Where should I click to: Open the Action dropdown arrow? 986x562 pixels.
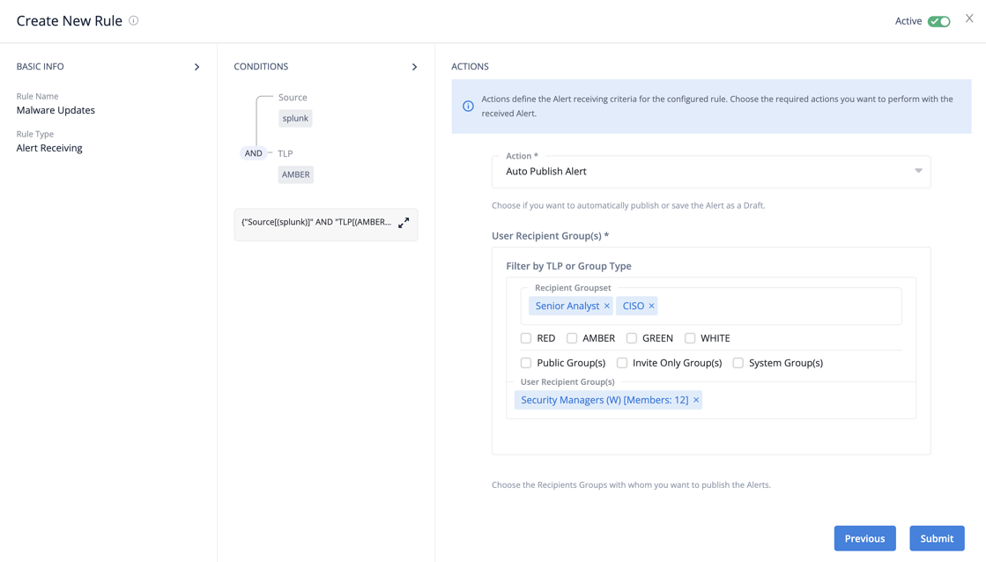tap(918, 171)
